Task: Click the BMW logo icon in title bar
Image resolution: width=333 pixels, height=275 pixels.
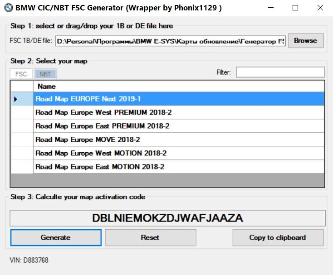Action: (x=9, y=8)
